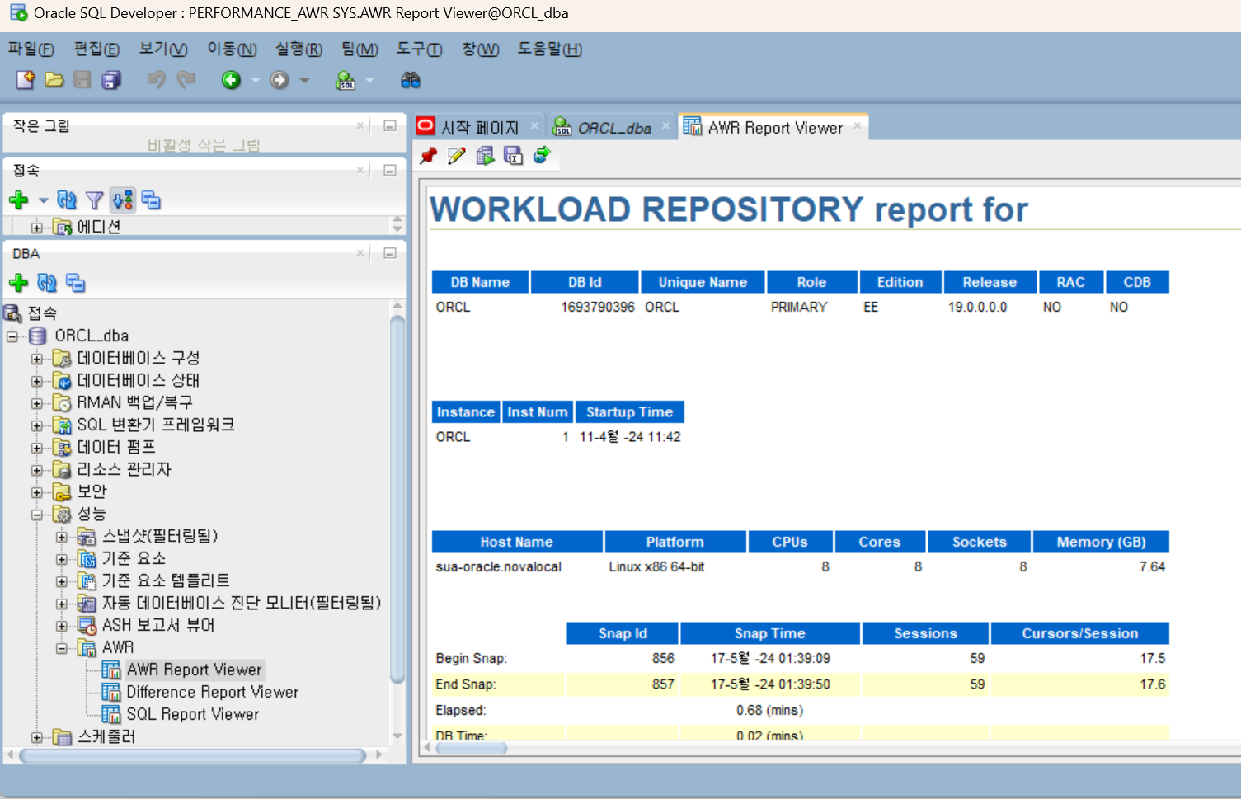Add connection with green plus in DBA panel
Viewport: 1241px width, 799px height.
click(x=18, y=283)
